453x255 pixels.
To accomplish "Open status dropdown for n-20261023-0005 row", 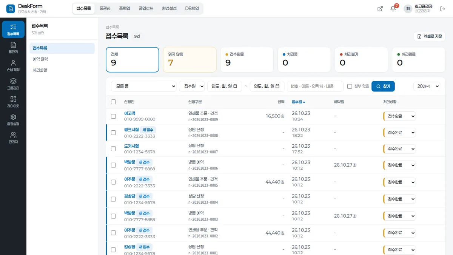I will click(400, 182).
